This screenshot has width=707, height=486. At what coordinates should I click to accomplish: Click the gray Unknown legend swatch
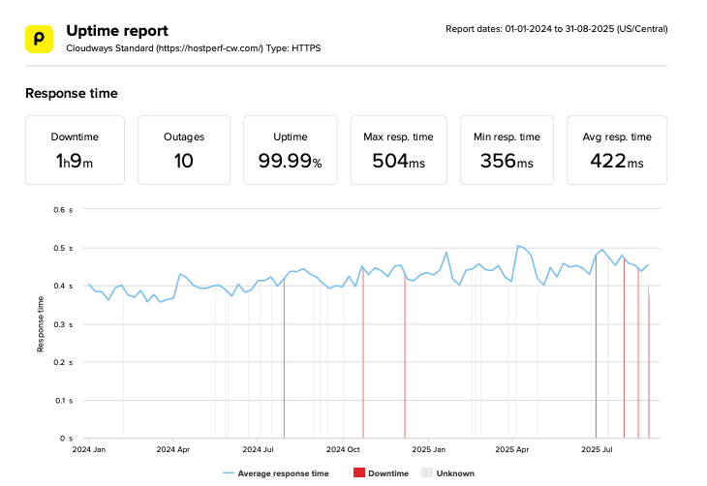pyautogui.click(x=425, y=473)
